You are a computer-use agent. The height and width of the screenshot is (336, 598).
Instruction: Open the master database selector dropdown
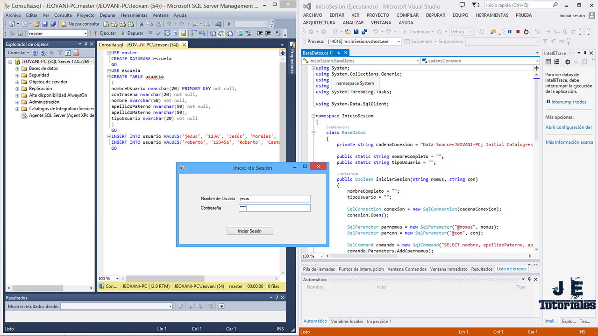[86, 33]
